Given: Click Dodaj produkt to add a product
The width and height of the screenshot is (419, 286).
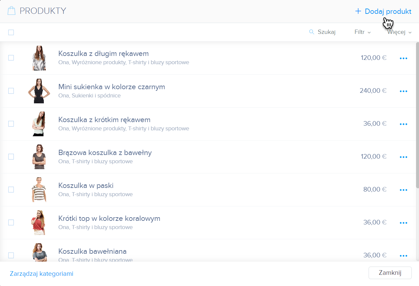Looking at the screenshot, I should (383, 11).
